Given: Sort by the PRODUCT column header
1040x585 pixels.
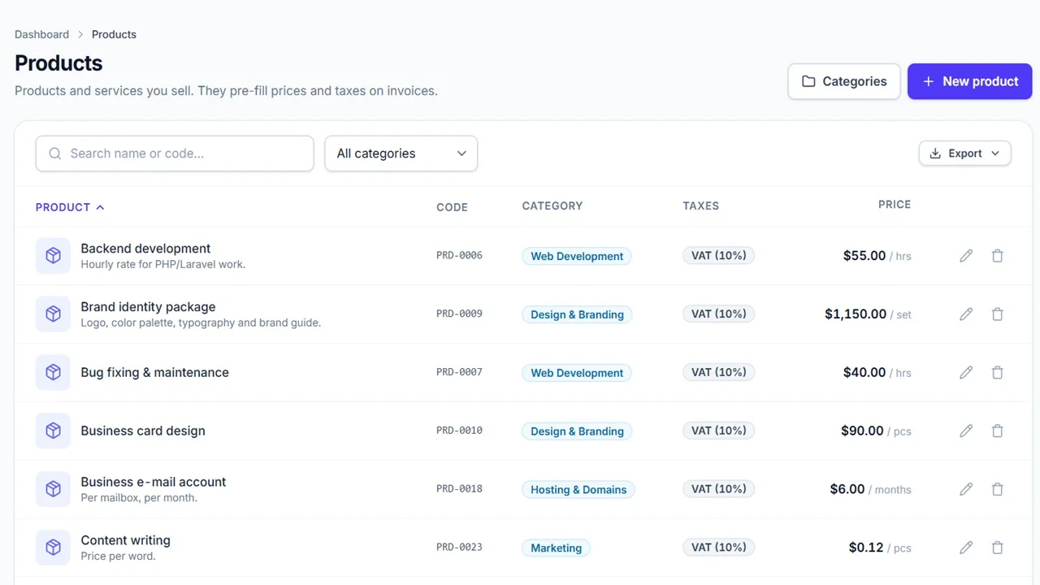Looking at the screenshot, I should 70,207.
